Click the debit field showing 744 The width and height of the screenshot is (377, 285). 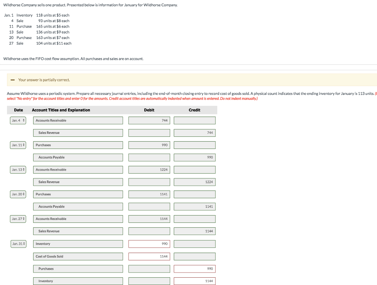click(x=149, y=120)
